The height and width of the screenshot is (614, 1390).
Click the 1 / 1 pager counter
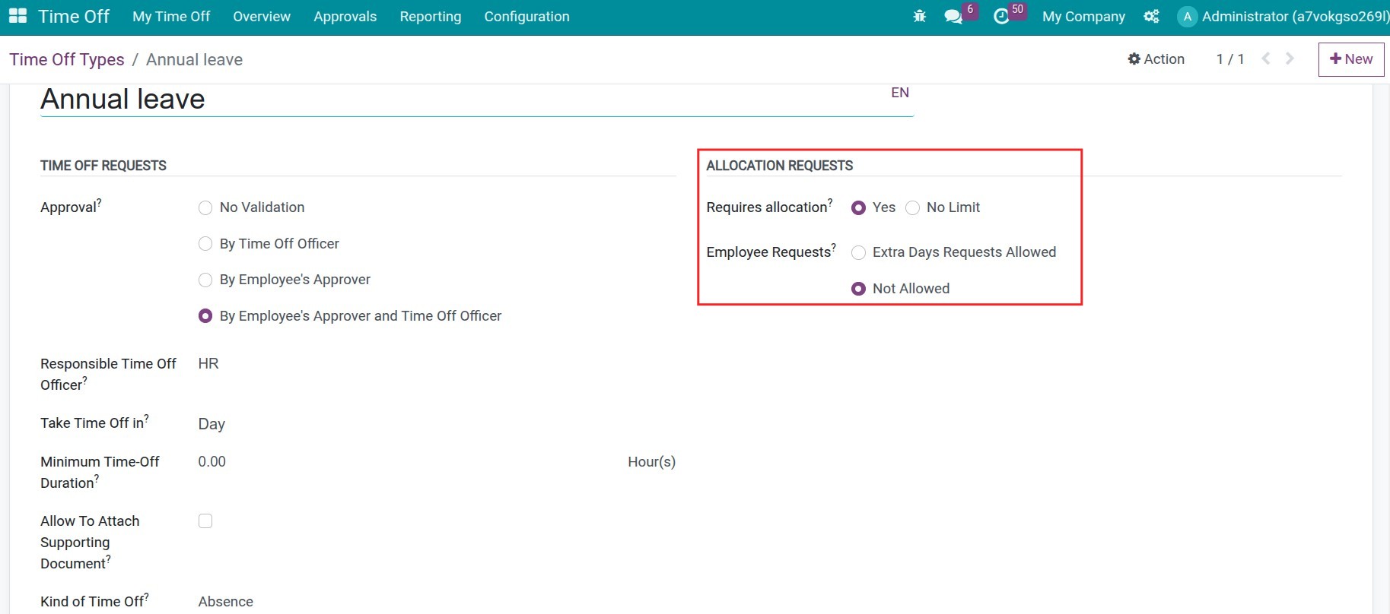coord(1230,59)
